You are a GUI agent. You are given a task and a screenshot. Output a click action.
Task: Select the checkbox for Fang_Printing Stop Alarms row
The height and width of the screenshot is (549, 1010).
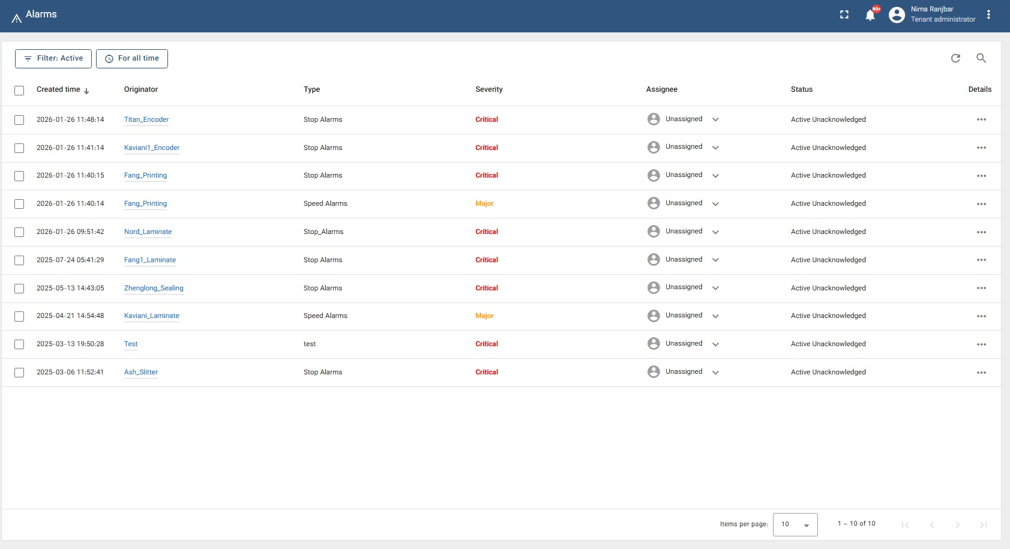pyautogui.click(x=19, y=176)
